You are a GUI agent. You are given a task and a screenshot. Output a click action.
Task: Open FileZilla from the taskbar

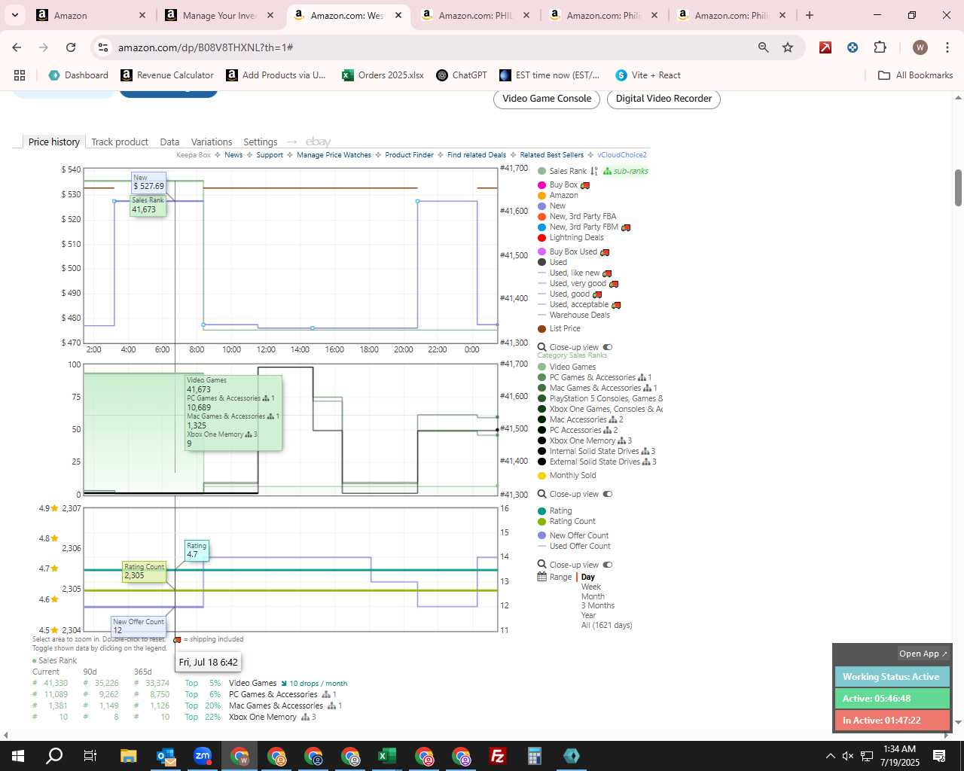point(497,756)
